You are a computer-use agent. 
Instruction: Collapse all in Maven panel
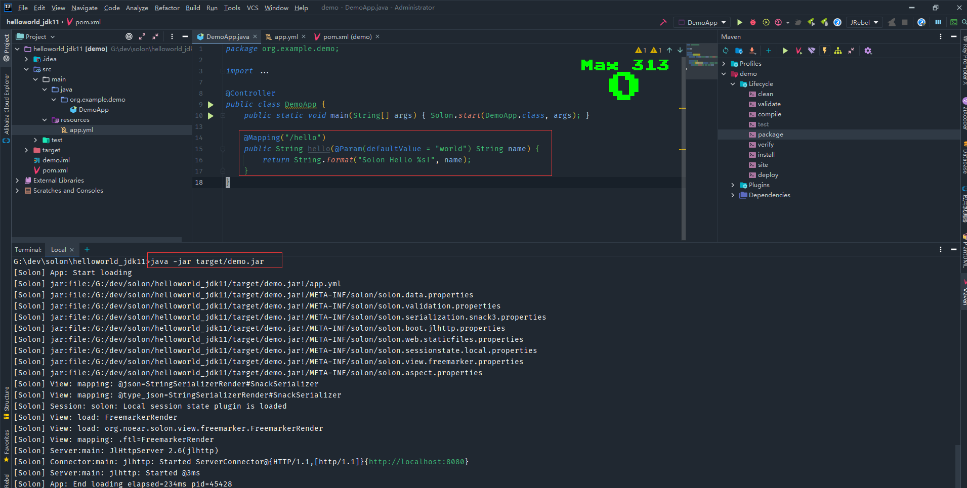[x=851, y=51]
